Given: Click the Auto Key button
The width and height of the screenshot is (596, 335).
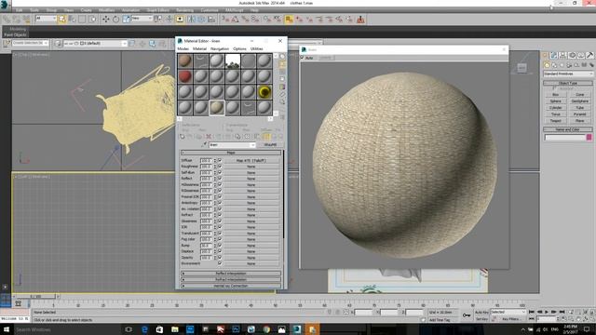Looking at the screenshot, I should coord(481,313).
